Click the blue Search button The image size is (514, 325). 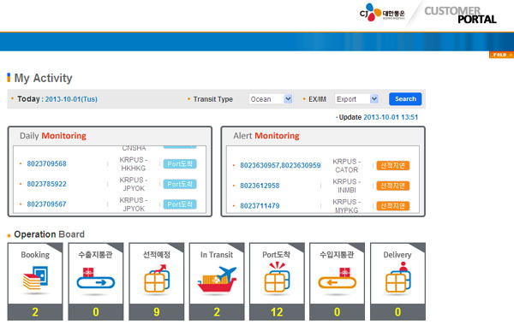[405, 99]
